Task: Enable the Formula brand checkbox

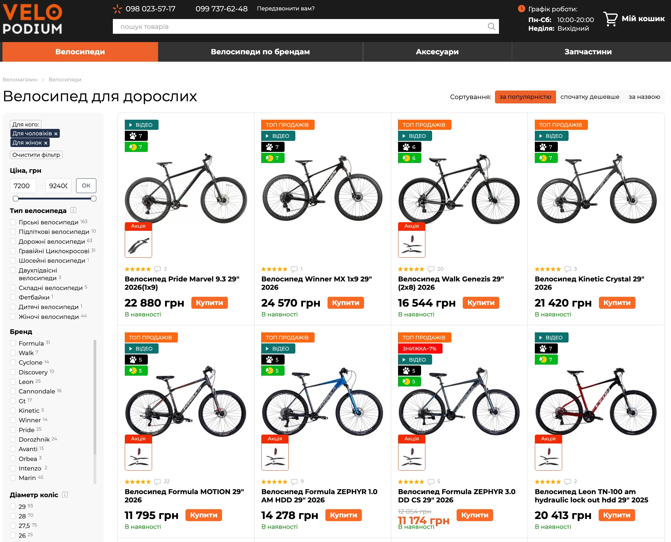Action: pyautogui.click(x=13, y=343)
